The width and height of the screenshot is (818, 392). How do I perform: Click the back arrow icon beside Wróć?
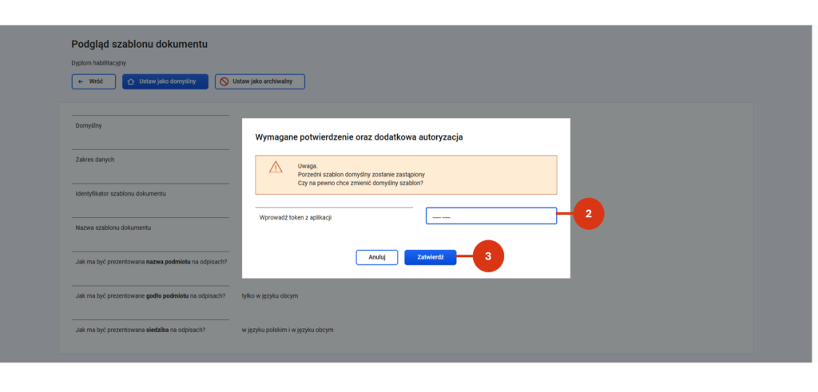(81, 82)
